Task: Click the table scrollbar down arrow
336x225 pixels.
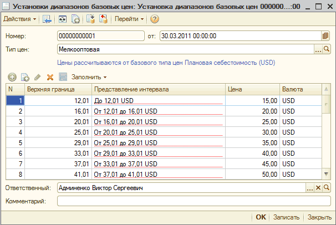Action: pos(326,174)
